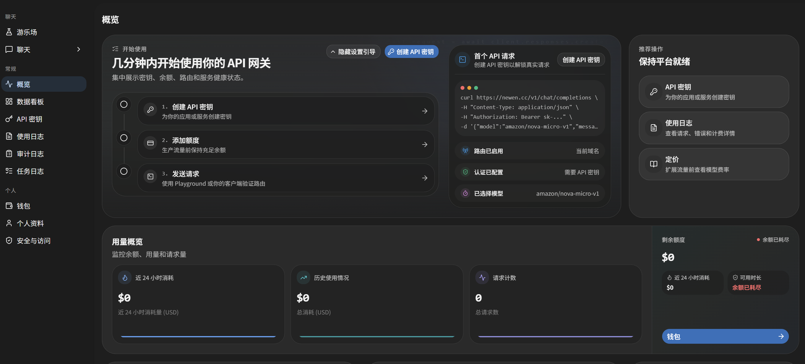Click the document icon in 使用日志 card
The image size is (805, 364).
[x=654, y=128]
